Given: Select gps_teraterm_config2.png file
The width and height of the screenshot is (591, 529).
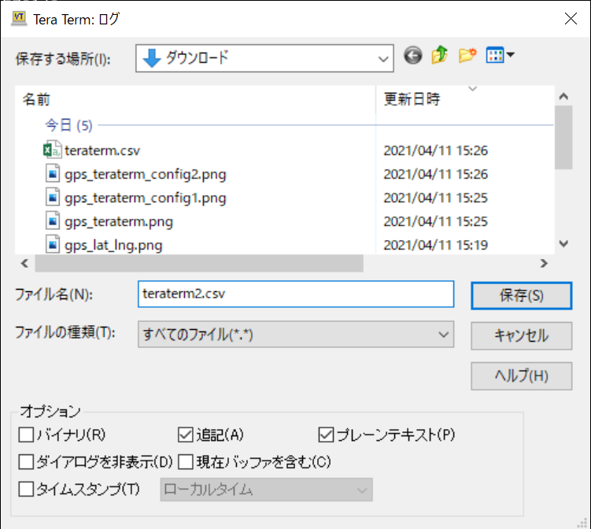Looking at the screenshot, I should (145, 174).
